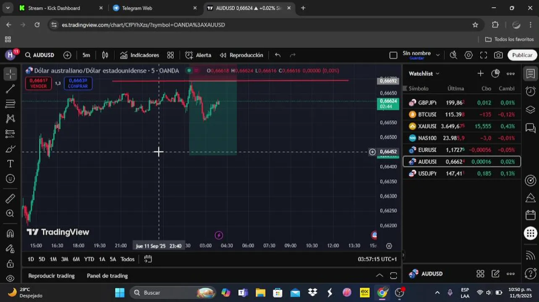Expand the Watchlist dropdown
Screen dimensions: 539x302
click(424, 73)
